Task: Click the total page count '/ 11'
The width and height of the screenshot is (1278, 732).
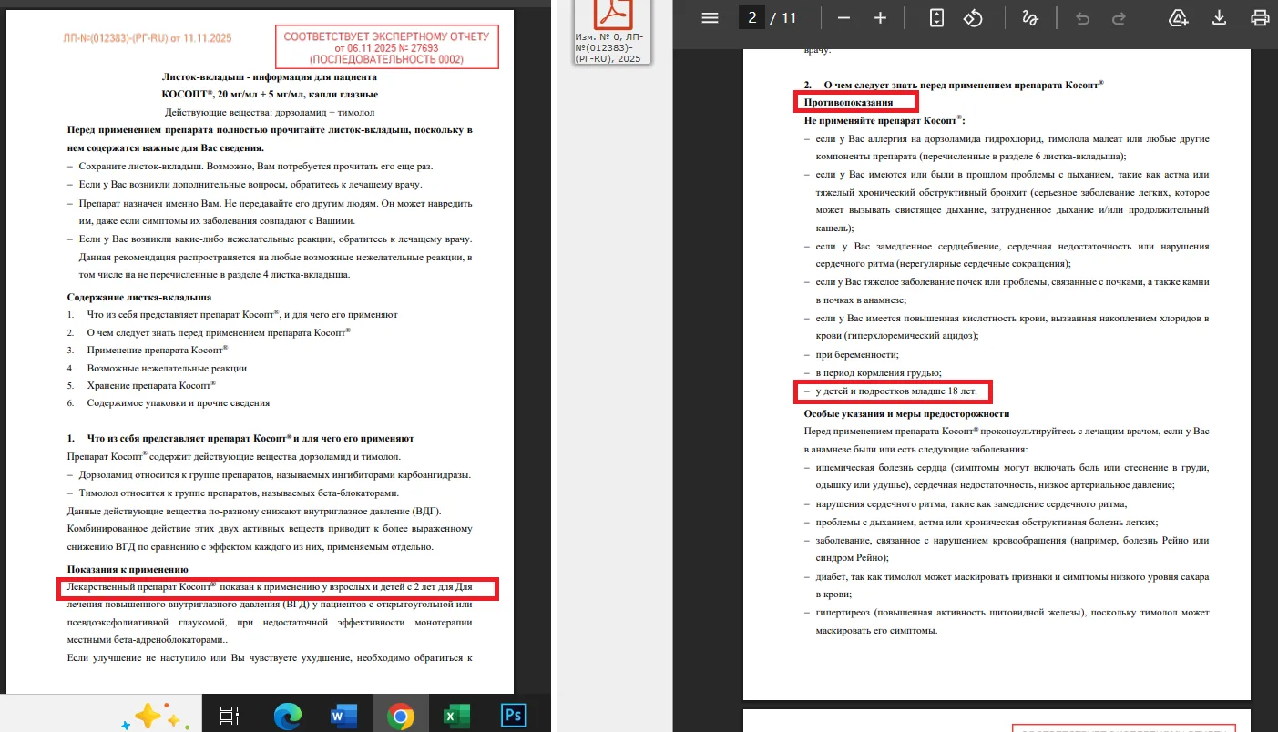Action: pyautogui.click(x=783, y=18)
